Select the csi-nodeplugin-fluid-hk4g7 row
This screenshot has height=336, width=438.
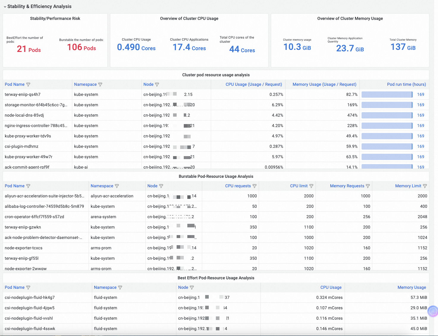[30, 298]
